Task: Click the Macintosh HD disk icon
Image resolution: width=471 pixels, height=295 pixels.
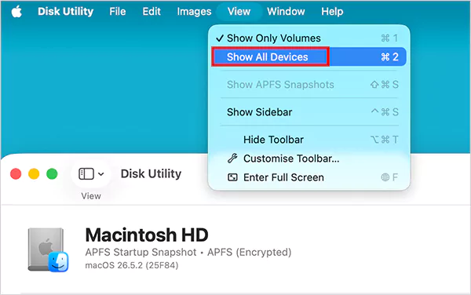Action: [x=48, y=249]
